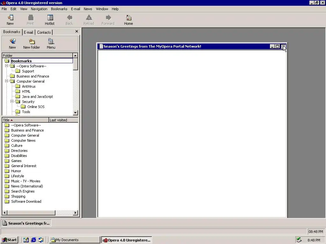
Task: Click the Support folder icon in tree
Action: [x=18, y=71]
